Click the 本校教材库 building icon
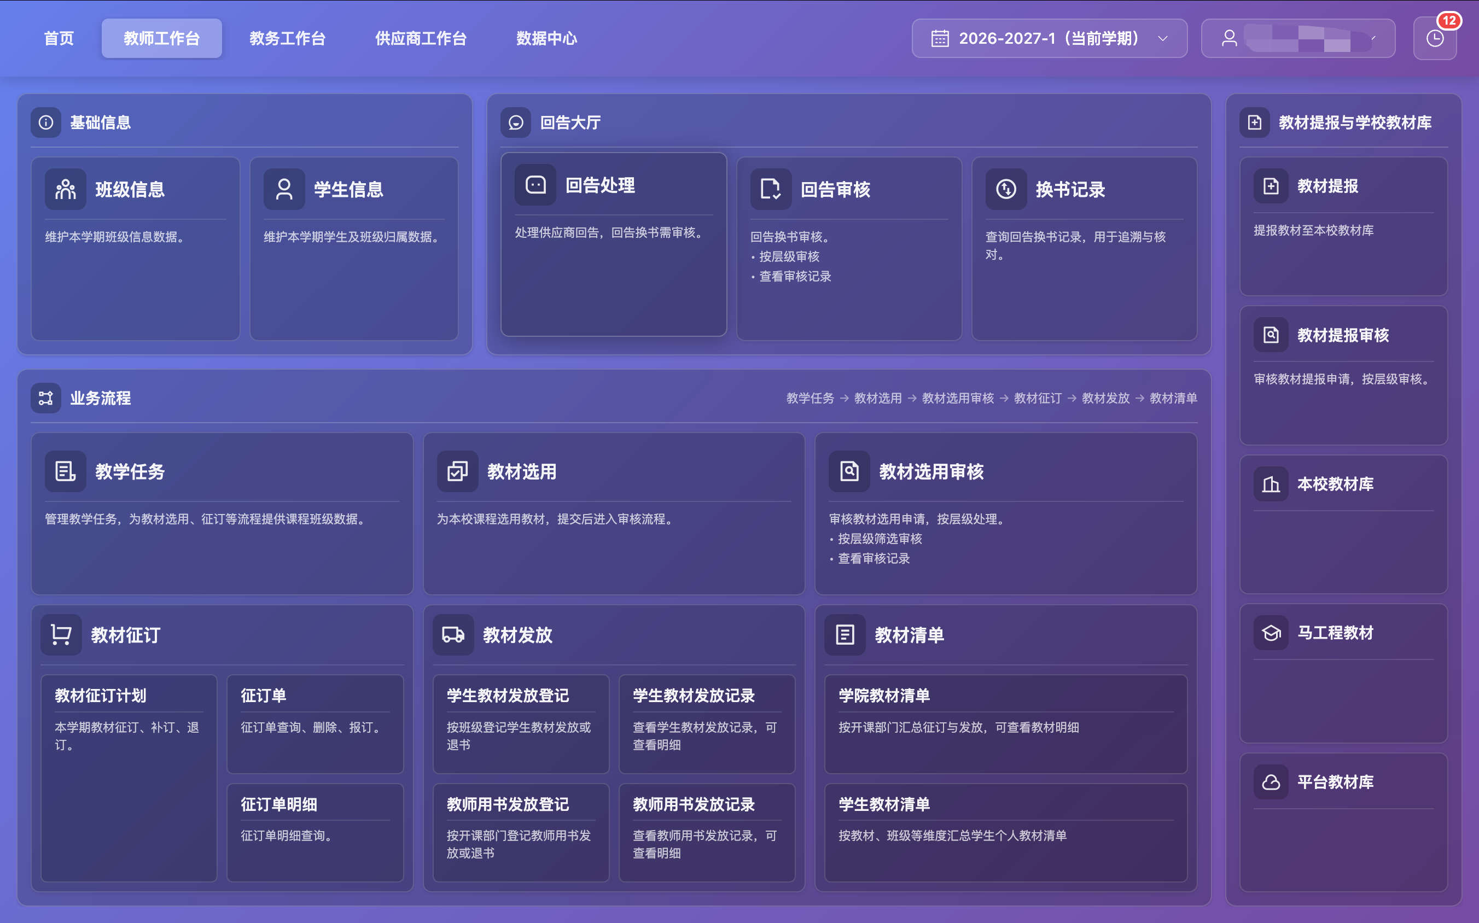This screenshot has height=923, width=1479. click(1271, 484)
